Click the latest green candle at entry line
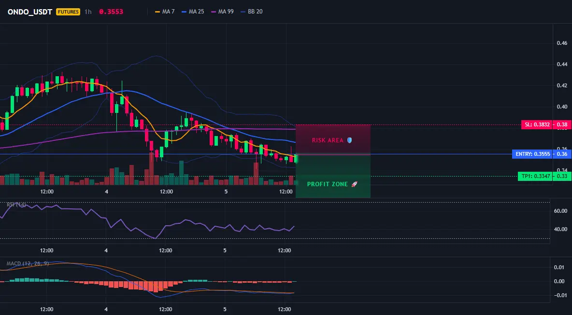 [x=296, y=159]
